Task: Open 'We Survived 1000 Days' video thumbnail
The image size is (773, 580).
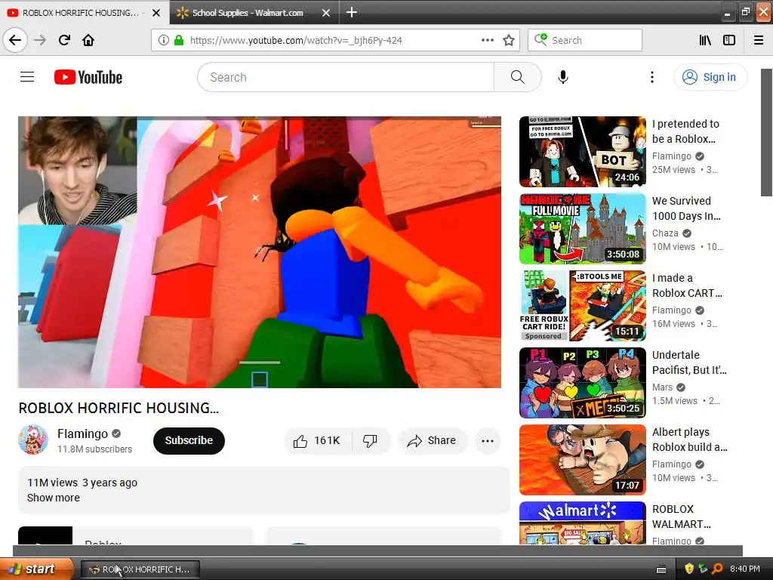Action: pyautogui.click(x=583, y=229)
